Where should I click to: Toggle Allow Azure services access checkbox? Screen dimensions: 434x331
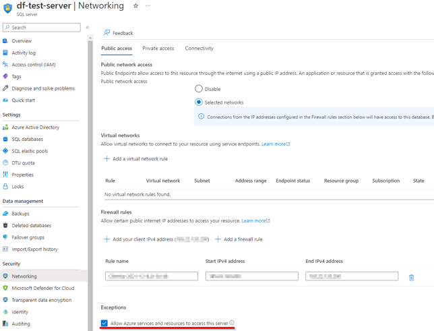pyautogui.click(x=104, y=323)
